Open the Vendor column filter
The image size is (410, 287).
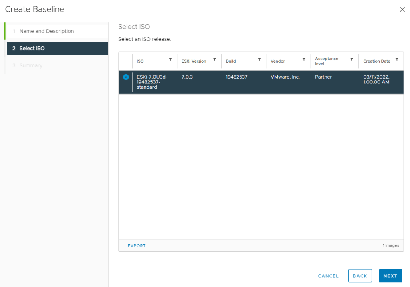[x=304, y=59]
